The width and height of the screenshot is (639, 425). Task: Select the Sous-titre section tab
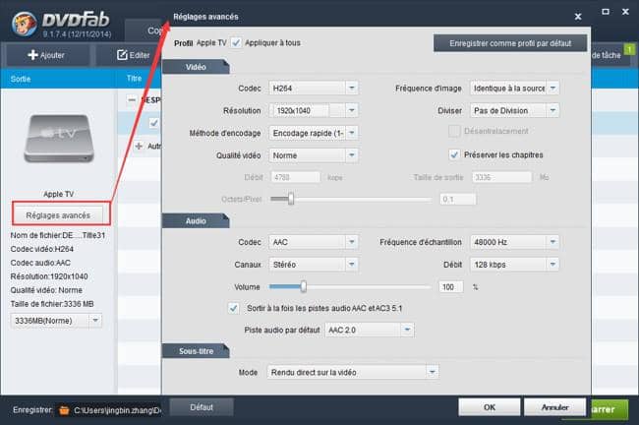(196, 351)
